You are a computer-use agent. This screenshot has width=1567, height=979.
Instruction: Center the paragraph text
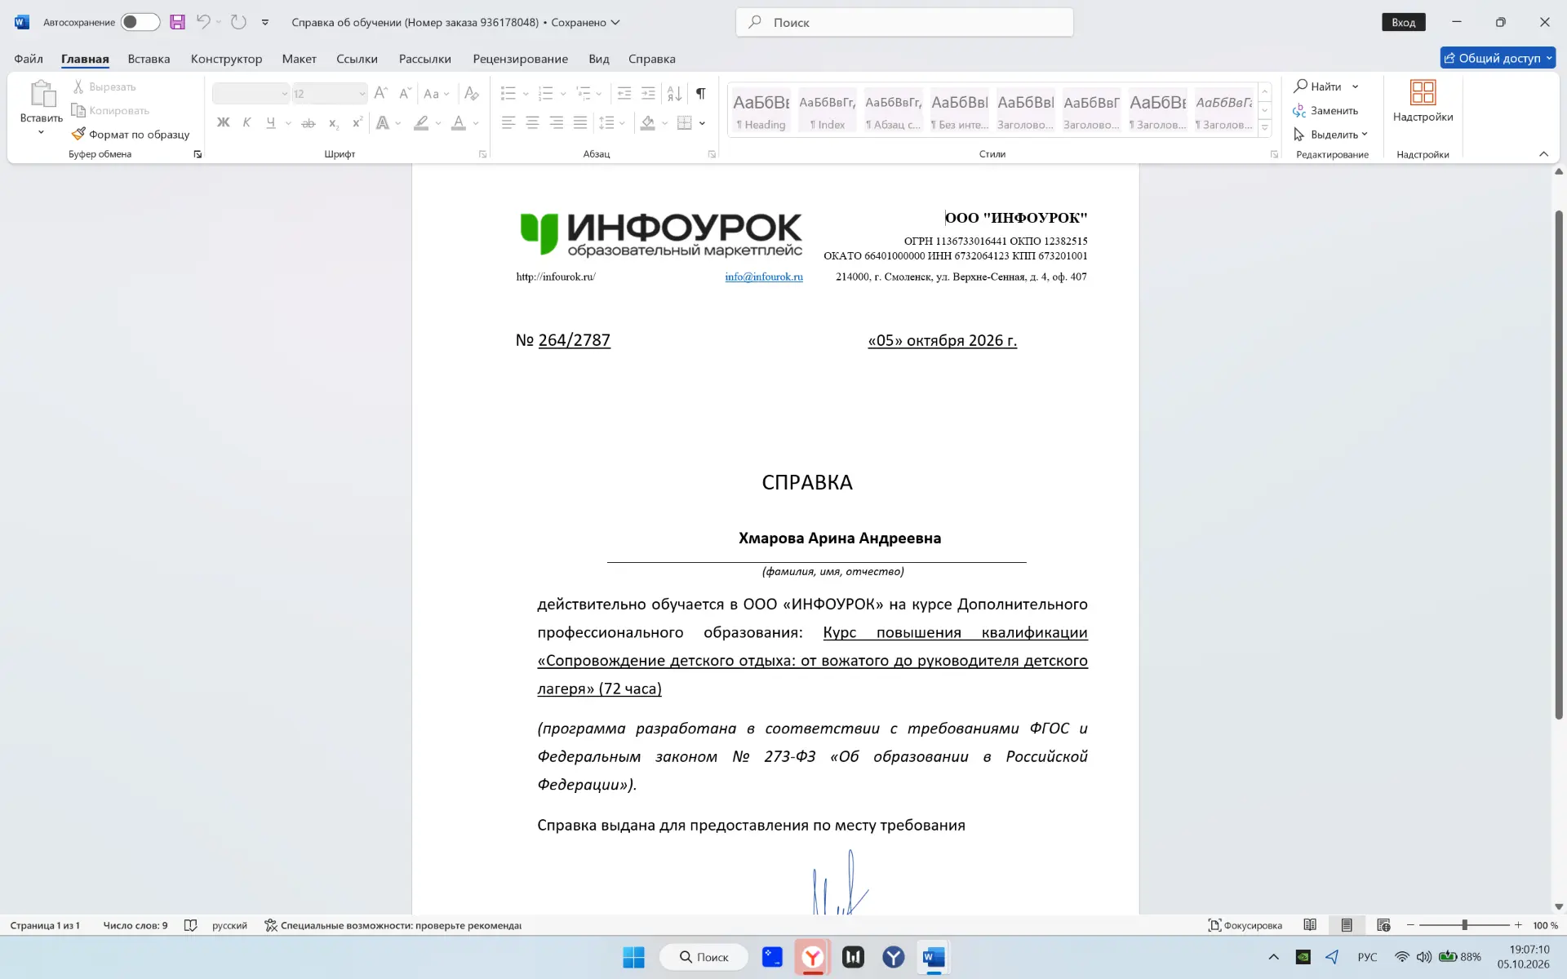click(x=532, y=123)
